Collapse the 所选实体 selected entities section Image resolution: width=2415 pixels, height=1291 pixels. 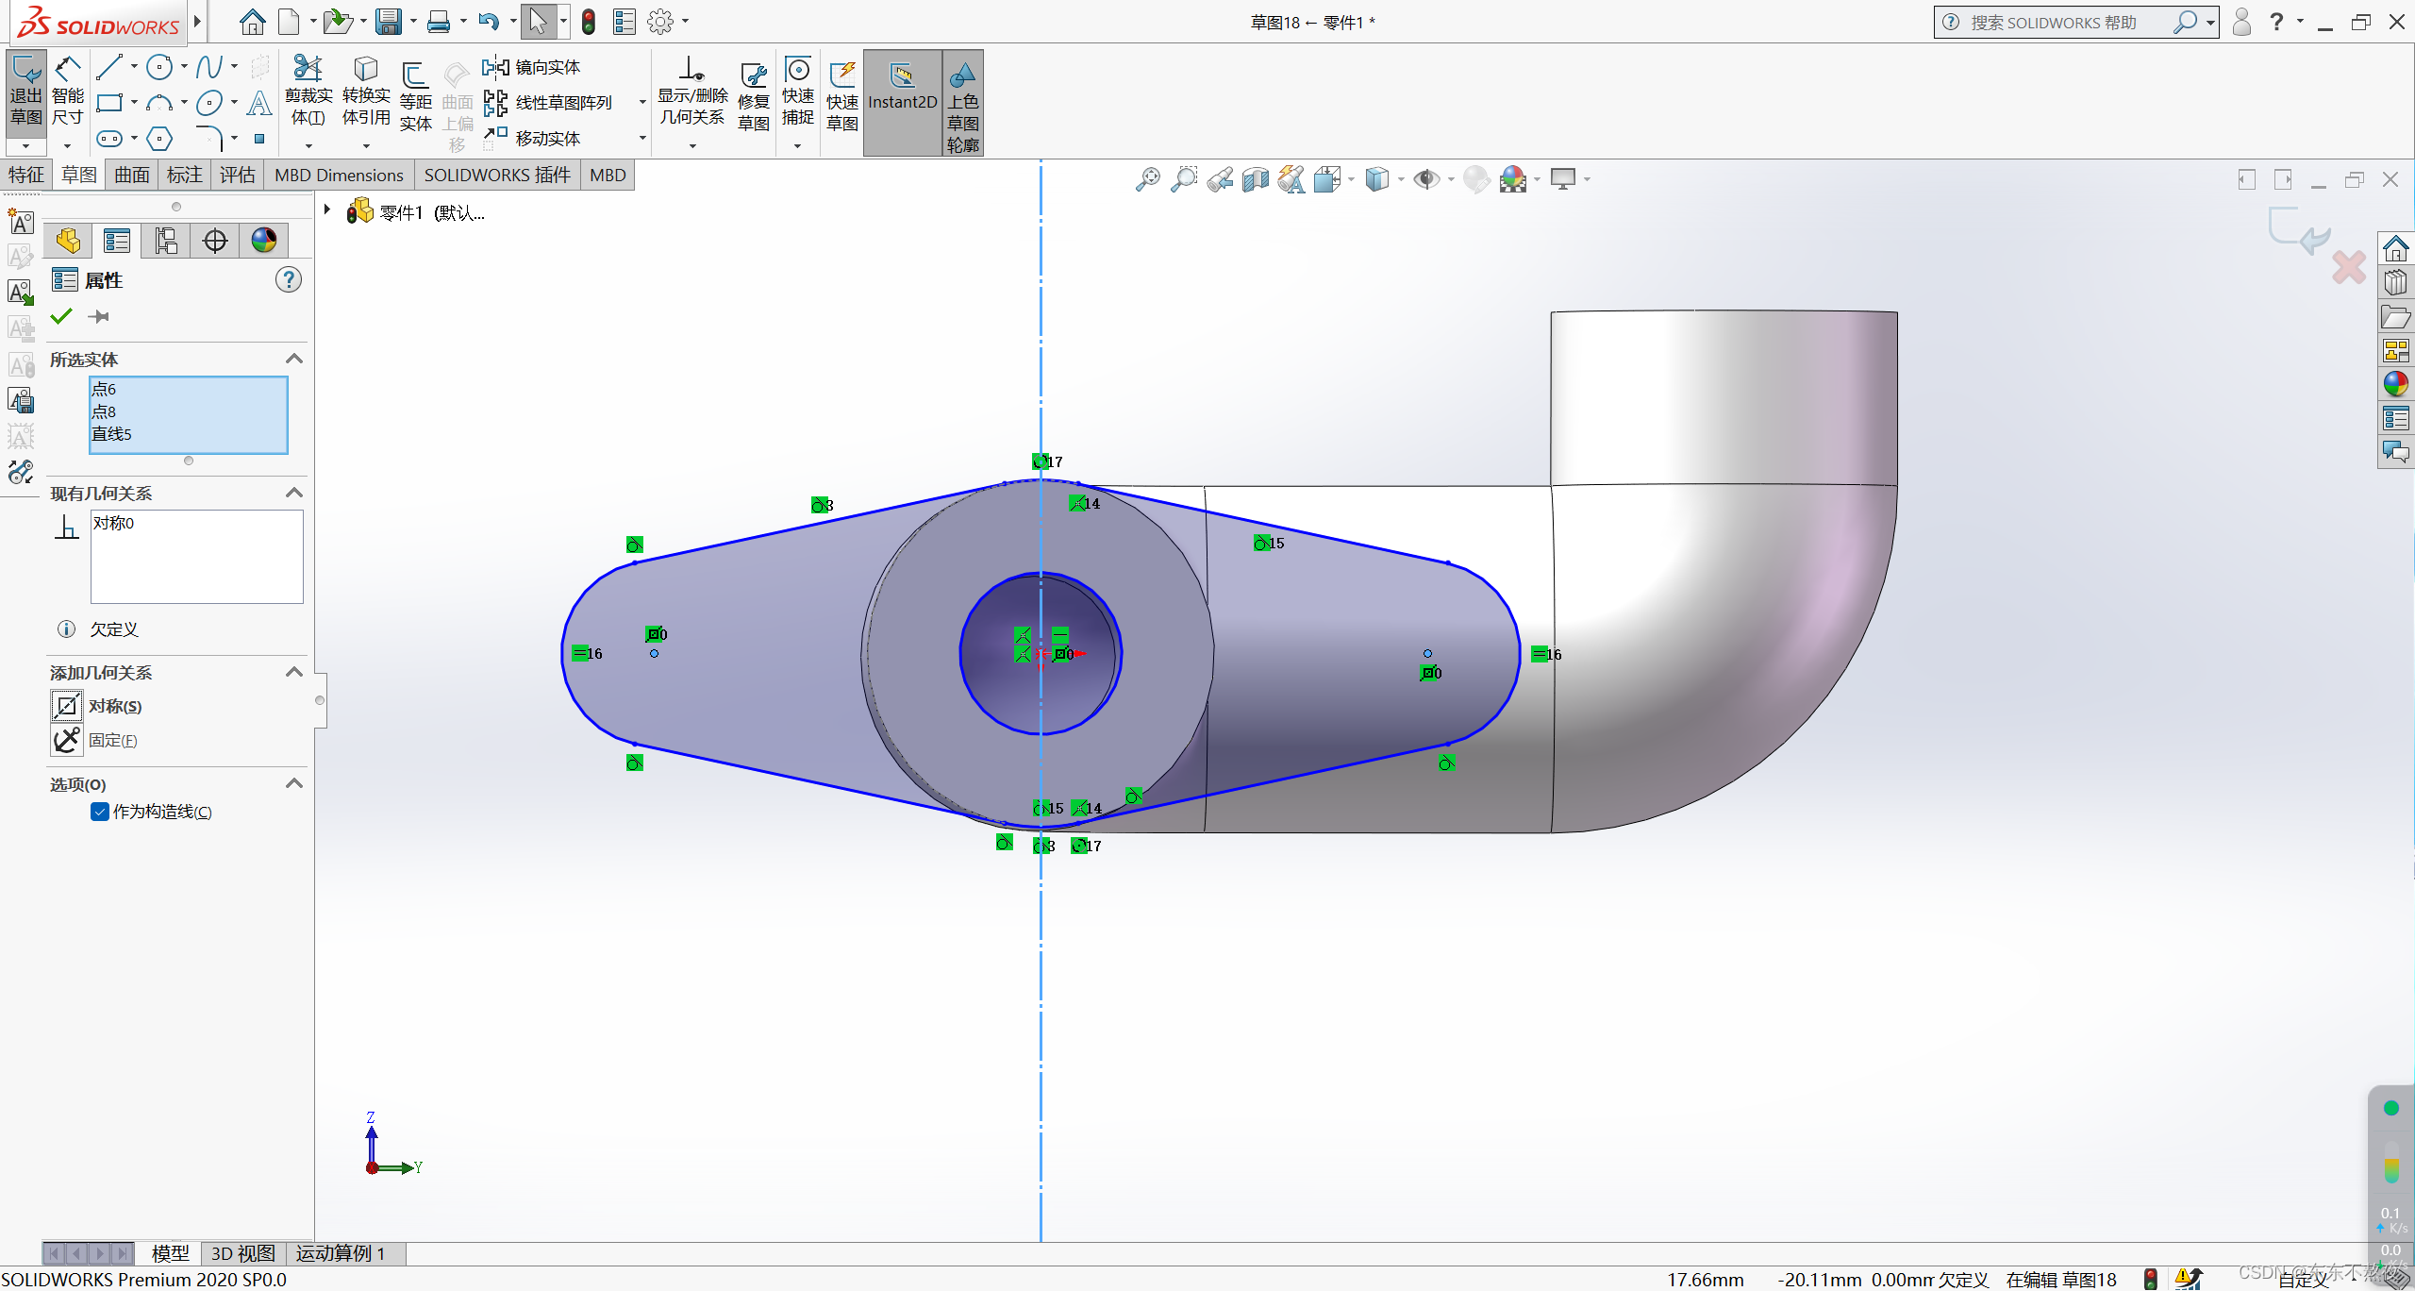tap(293, 359)
